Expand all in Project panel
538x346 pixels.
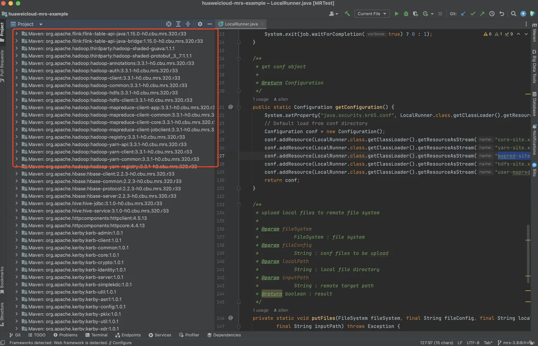[x=178, y=24]
